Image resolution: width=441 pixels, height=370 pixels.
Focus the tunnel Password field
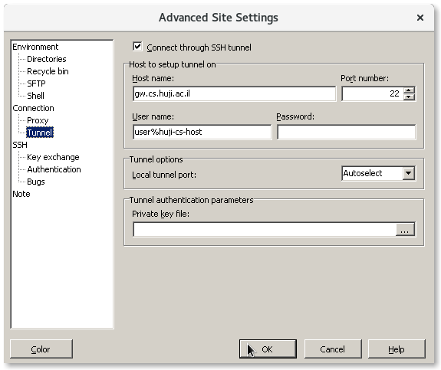(346, 132)
